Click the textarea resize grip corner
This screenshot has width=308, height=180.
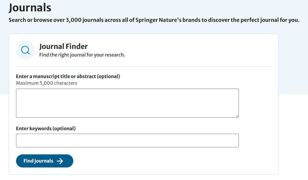tap(237, 116)
